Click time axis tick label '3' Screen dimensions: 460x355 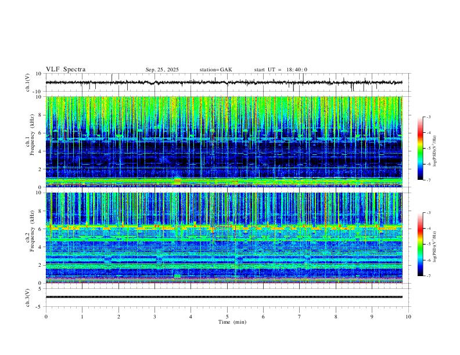point(154,317)
